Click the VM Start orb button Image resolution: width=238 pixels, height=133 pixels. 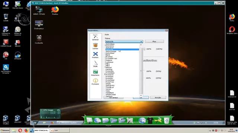click(x=35, y=123)
